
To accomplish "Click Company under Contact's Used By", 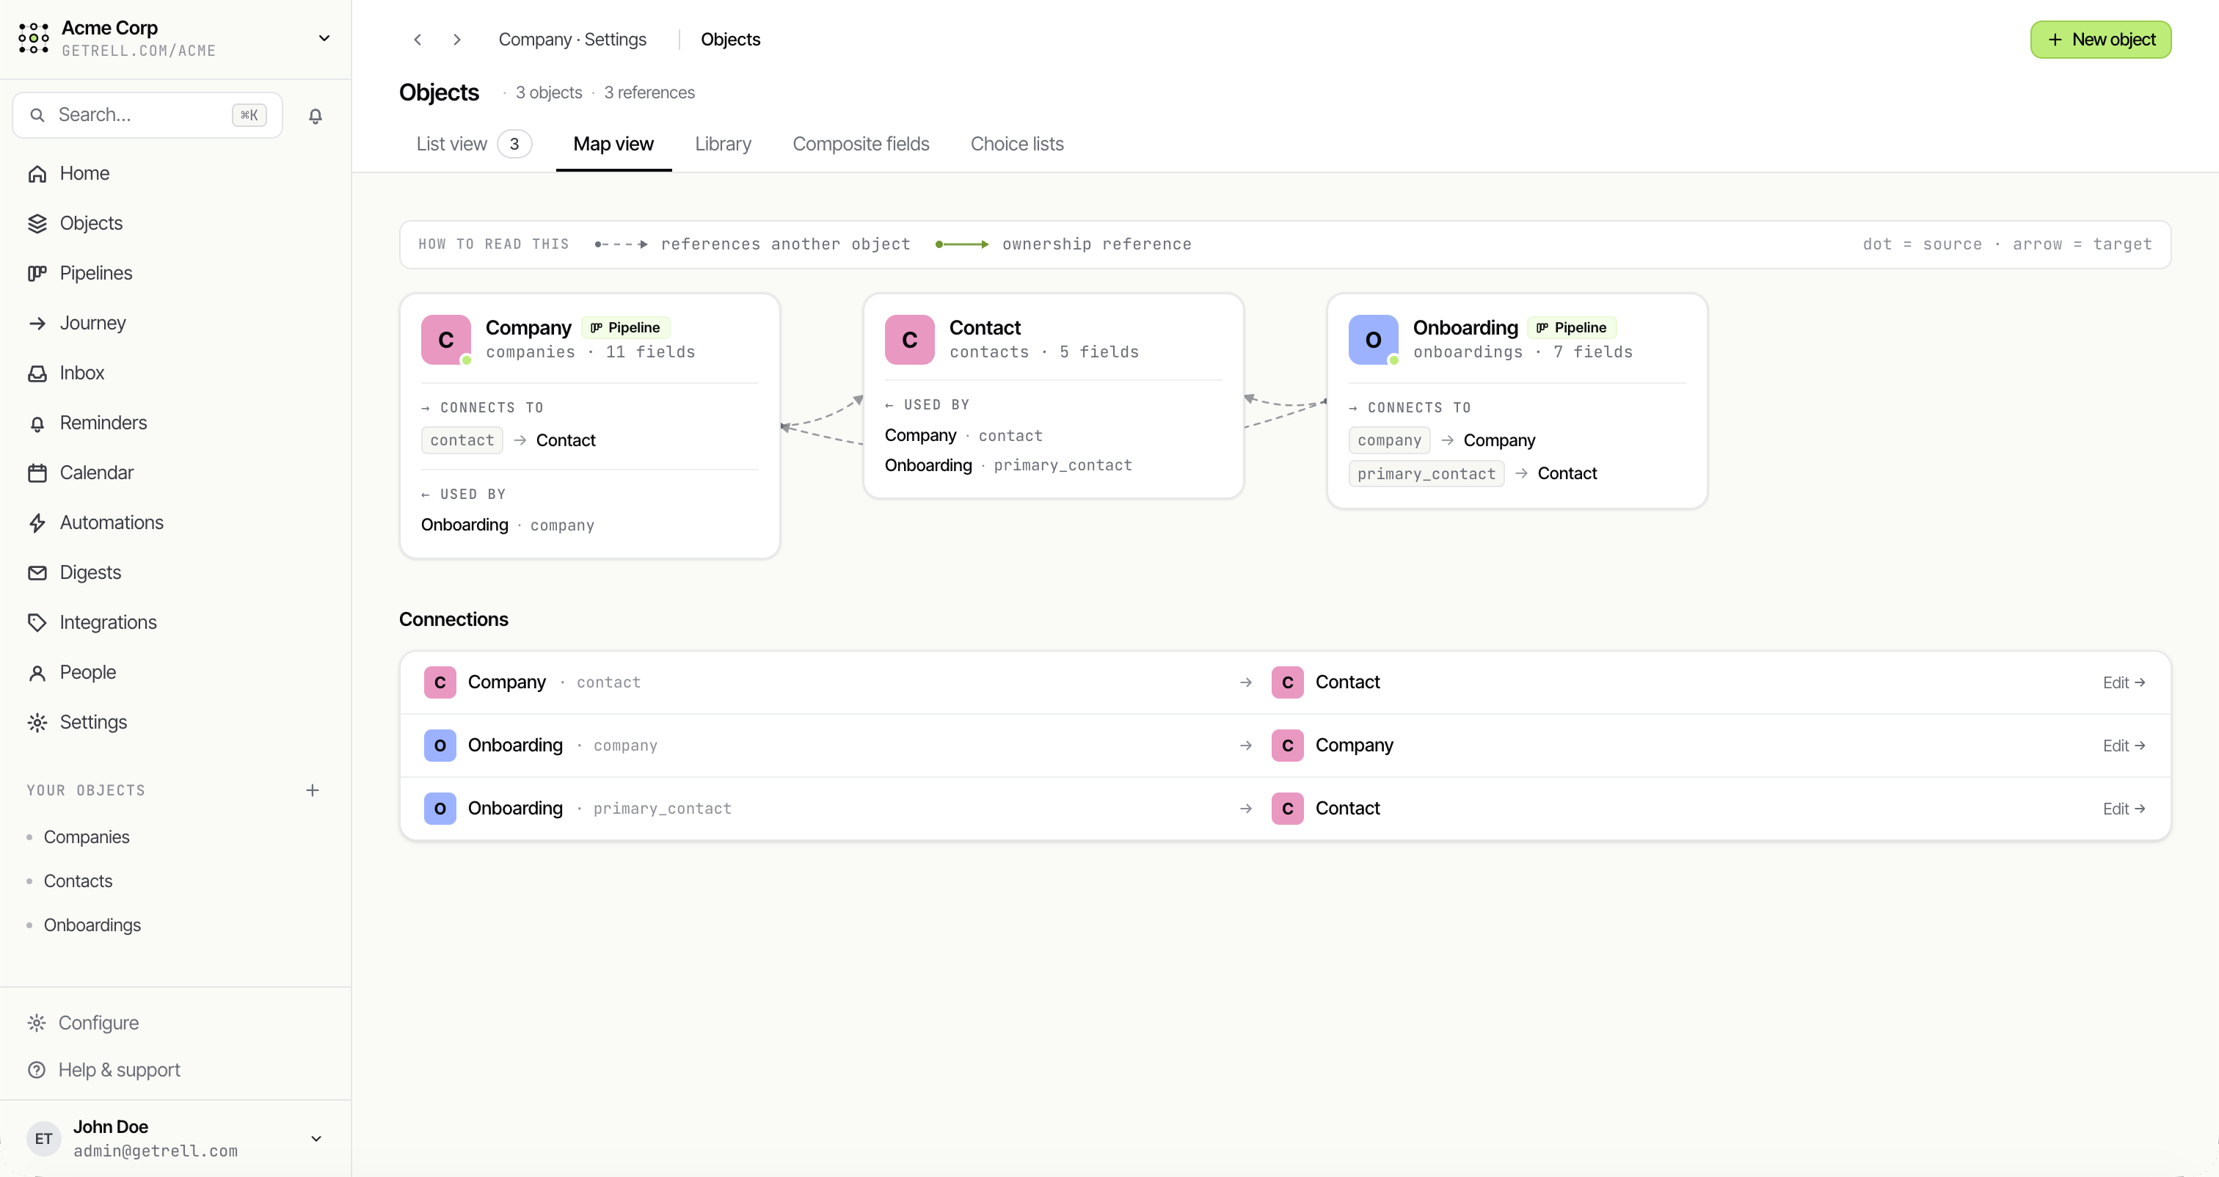I will (920, 435).
